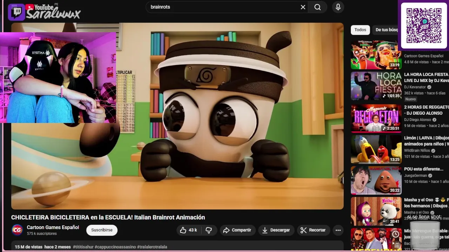The image size is (449, 252).
Task: Click the magnifier search button
Action: click(317, 7)
